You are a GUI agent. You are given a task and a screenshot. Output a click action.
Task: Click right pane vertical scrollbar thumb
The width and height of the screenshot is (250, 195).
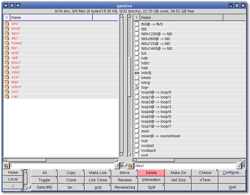point(130,77)
